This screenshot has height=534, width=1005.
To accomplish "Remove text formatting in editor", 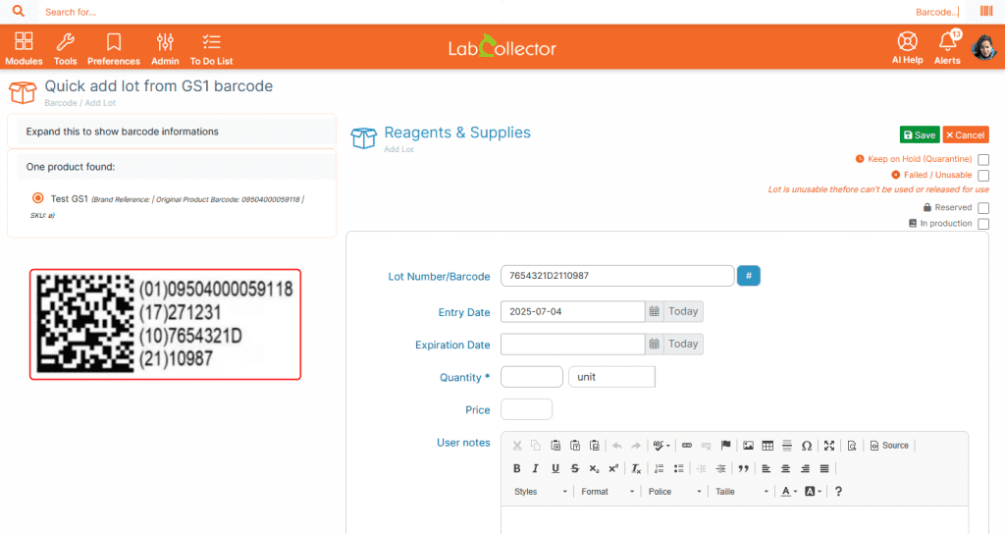I will 636,468.
